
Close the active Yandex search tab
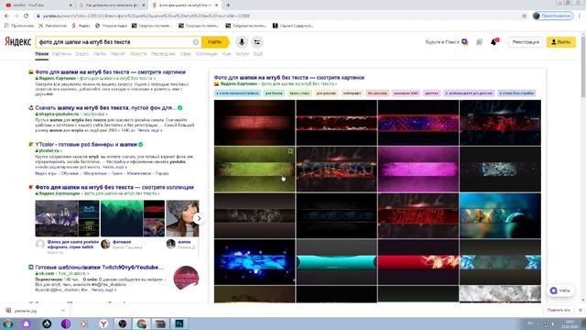click(x=216, y=5)
